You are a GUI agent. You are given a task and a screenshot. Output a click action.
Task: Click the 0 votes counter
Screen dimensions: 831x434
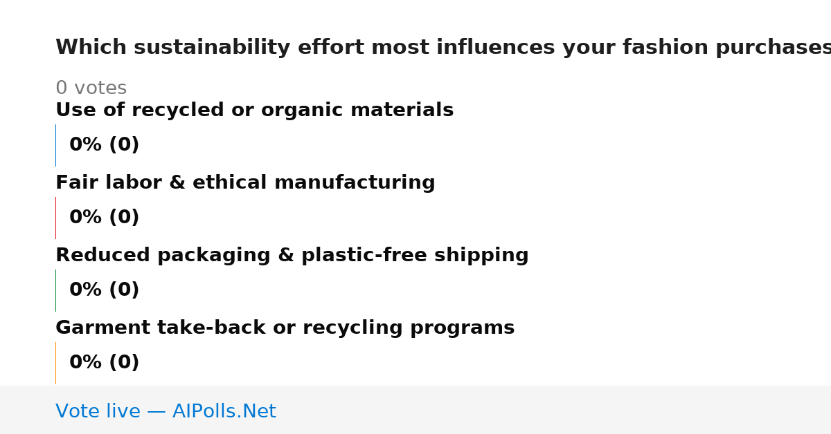pos(91,88)
